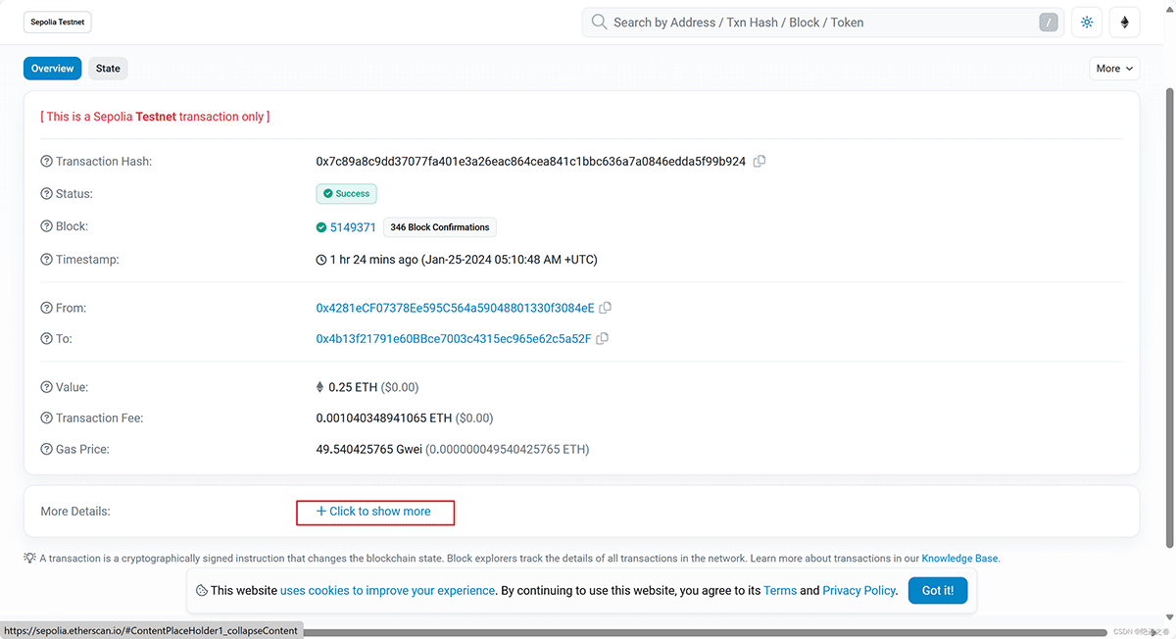Click the Ethereum logo icon in header

click(1124, 23)
